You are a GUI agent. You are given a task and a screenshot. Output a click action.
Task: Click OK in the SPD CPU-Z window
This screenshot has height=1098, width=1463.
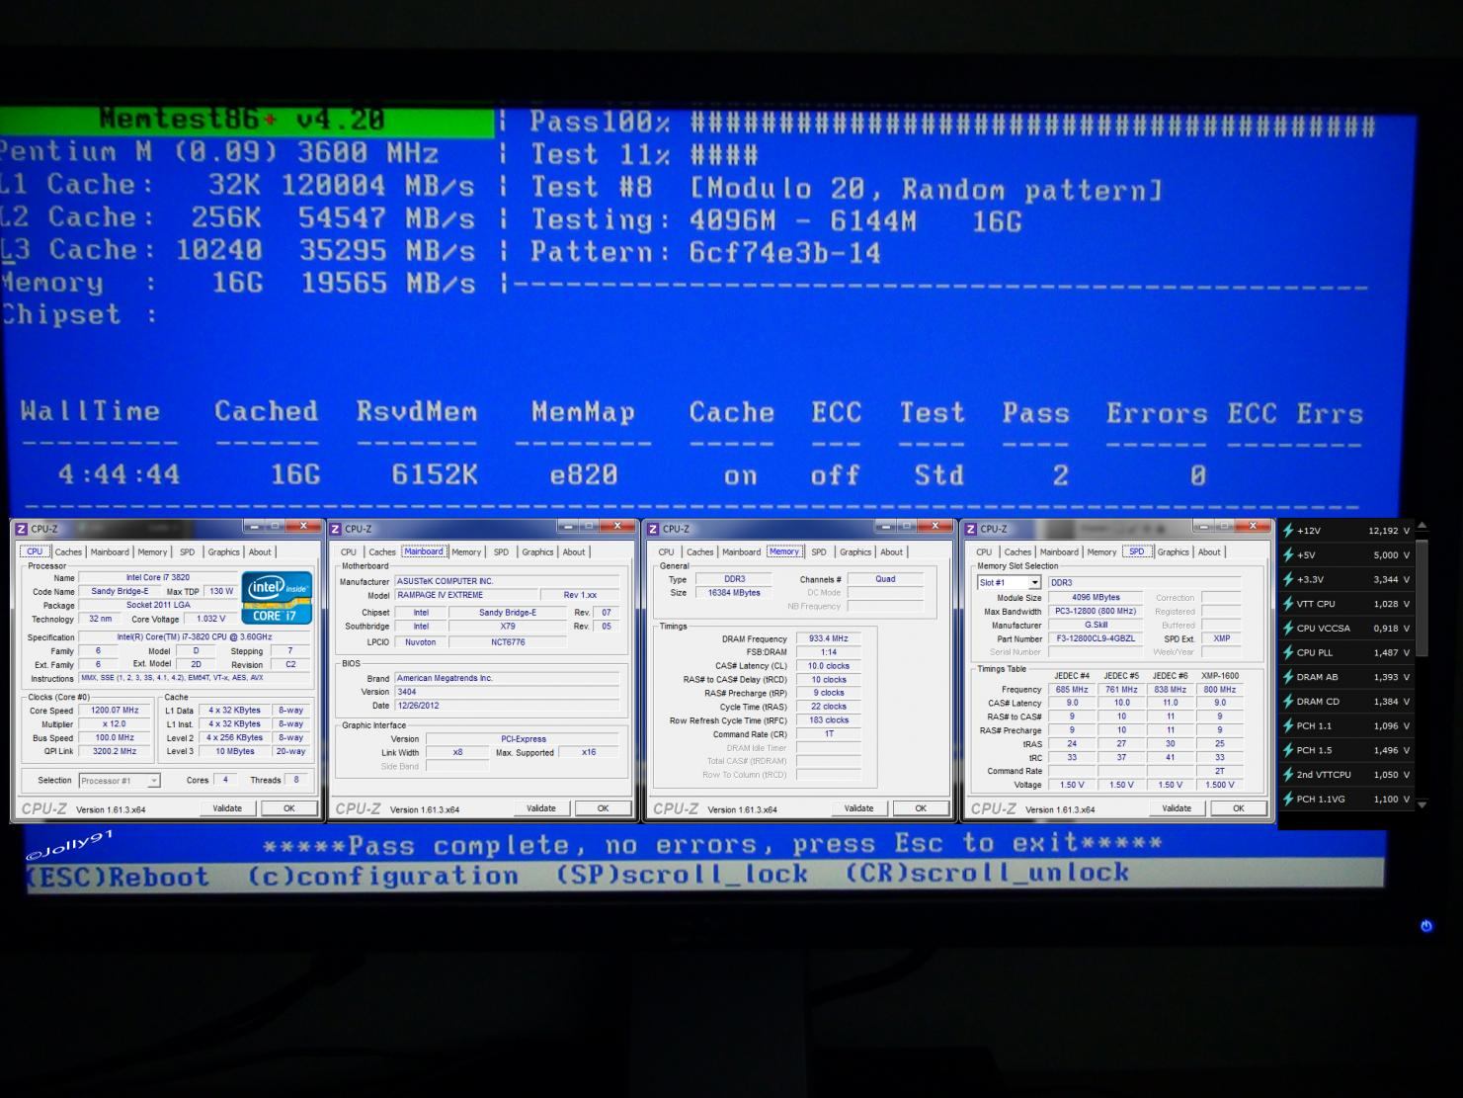point(1238,808)
